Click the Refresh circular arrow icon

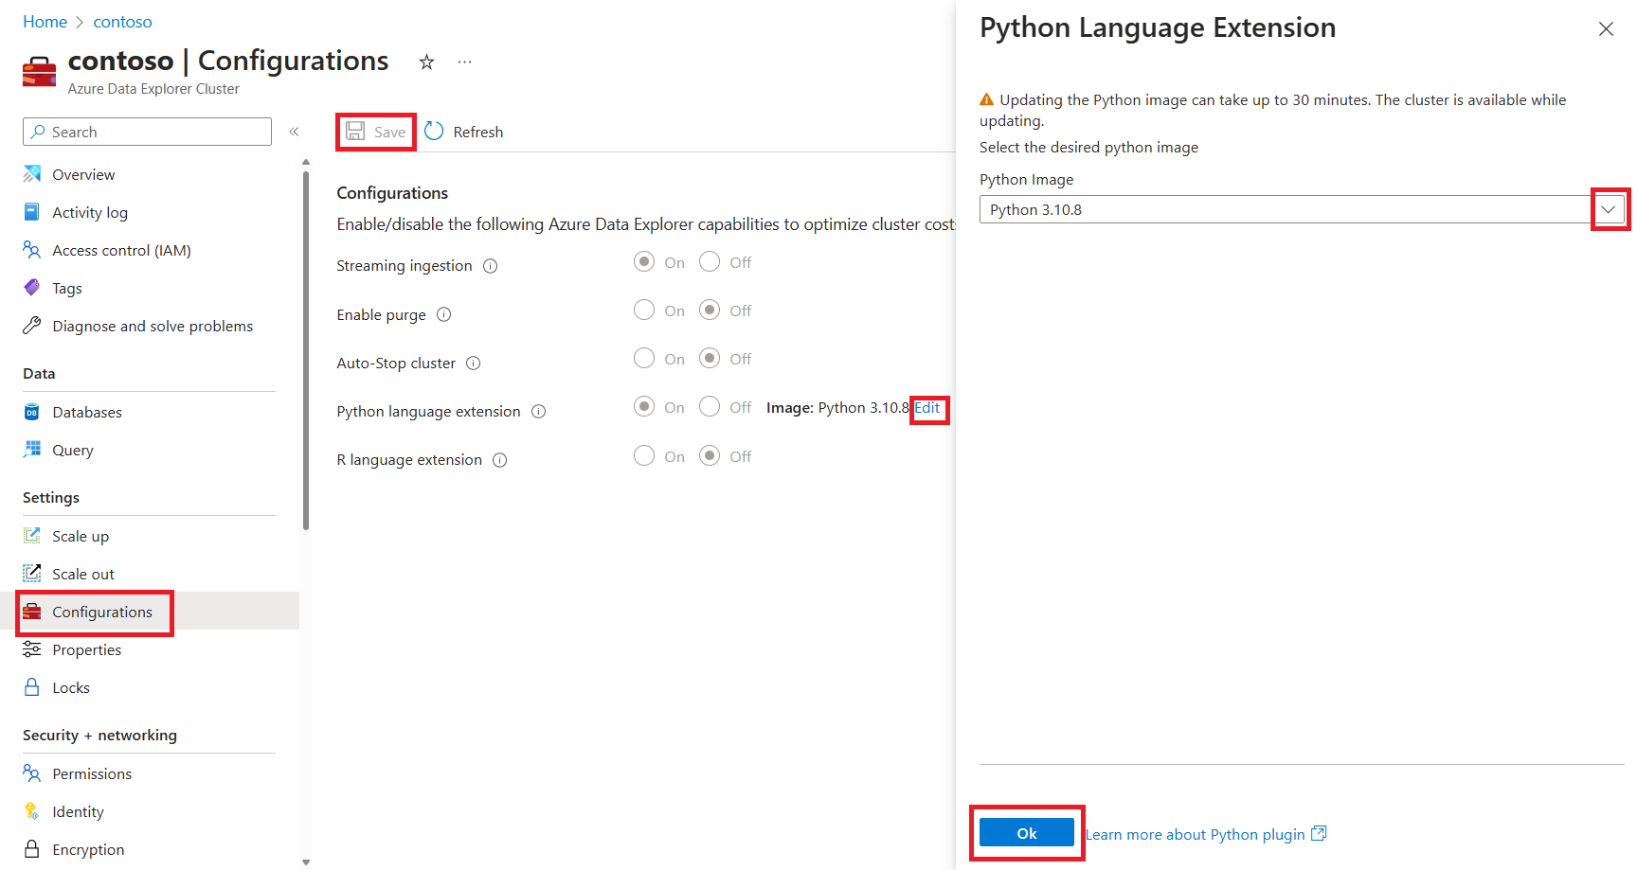tap(434, 132)
